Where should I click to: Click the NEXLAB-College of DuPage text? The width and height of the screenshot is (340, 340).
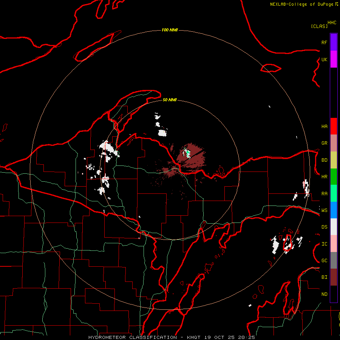click(301, 4)
